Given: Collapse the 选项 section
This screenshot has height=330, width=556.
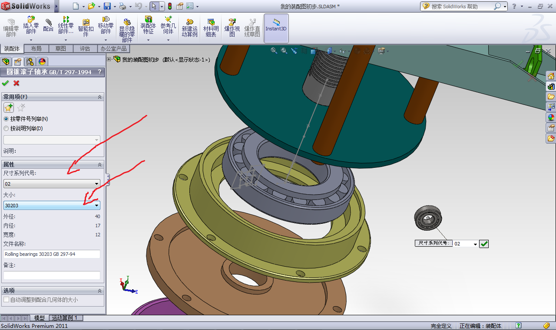Looking at the screenshot, I should 99,291.
